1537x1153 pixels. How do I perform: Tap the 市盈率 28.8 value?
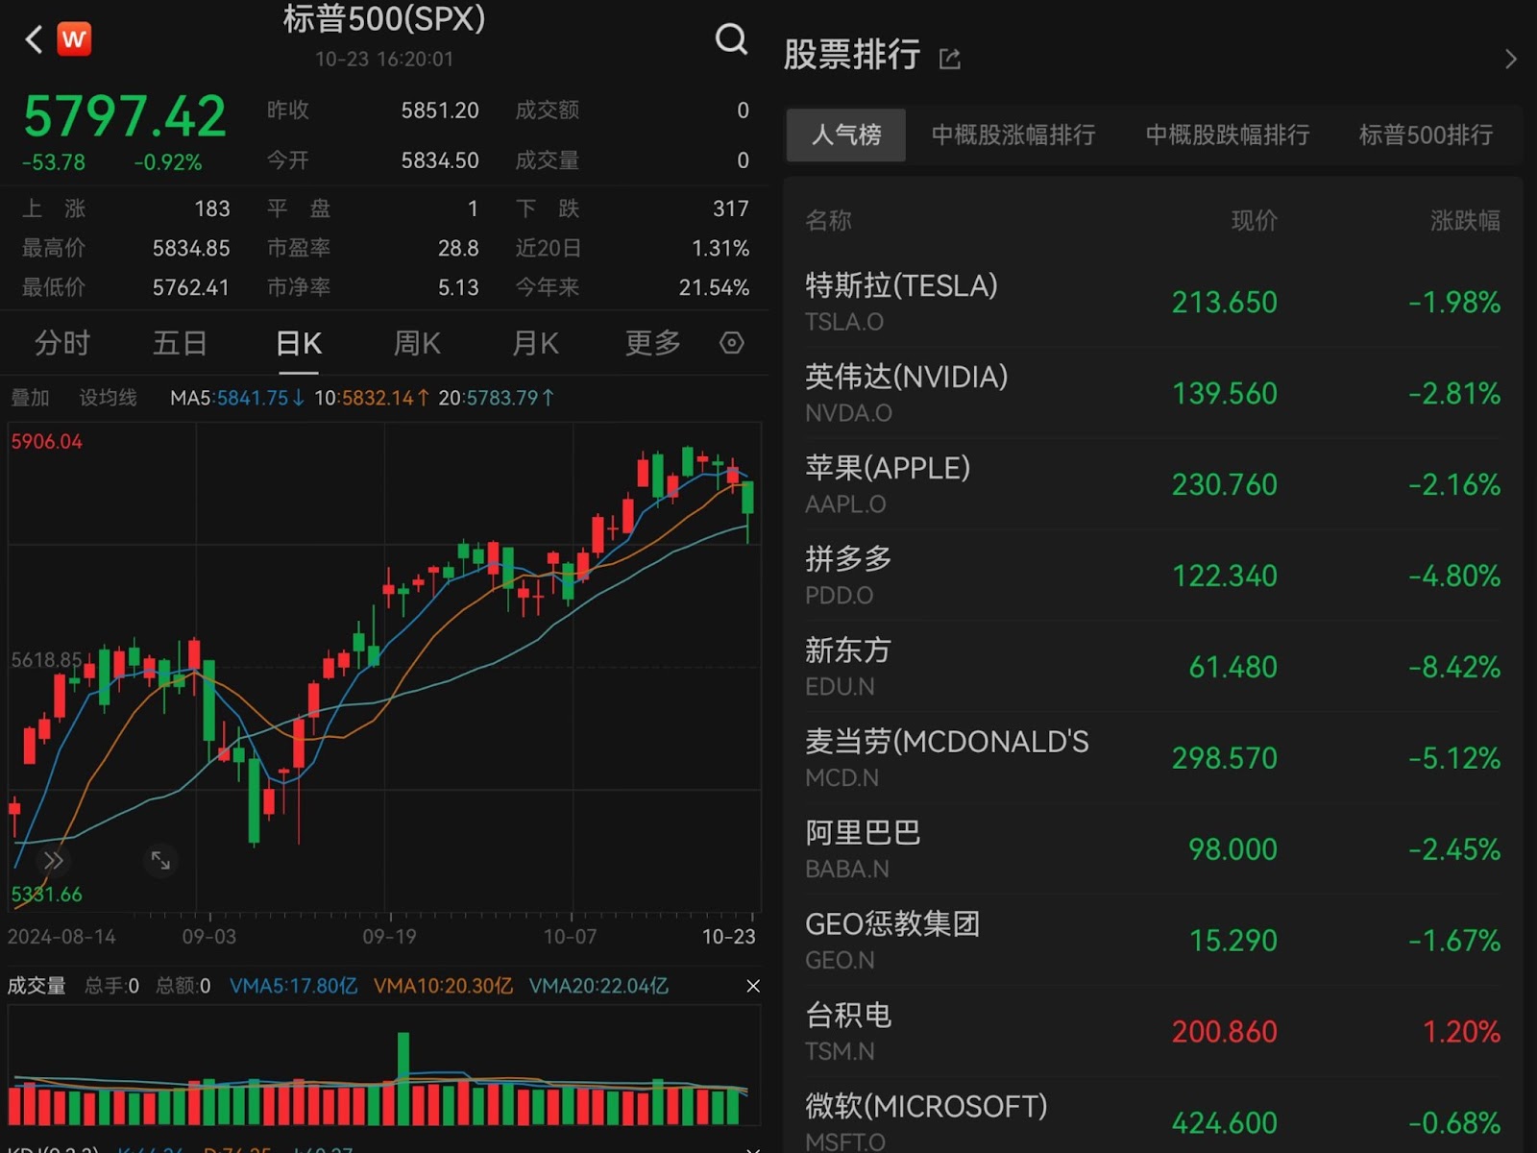click(x=458, y=248)
